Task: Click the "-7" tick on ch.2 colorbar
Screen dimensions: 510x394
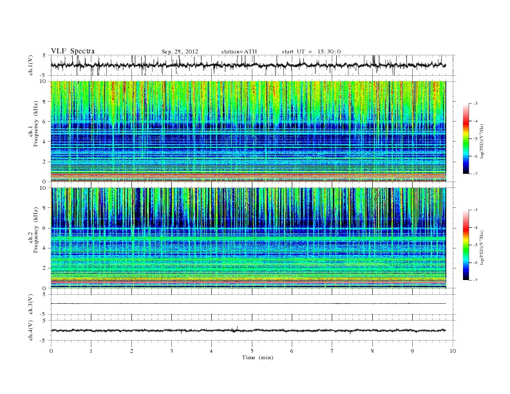Action: 475,280
